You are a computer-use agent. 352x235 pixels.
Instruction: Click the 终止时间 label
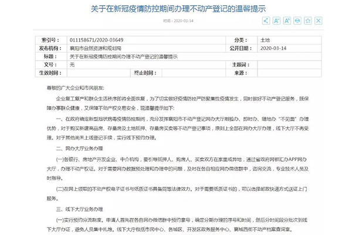tap(145, 73)
